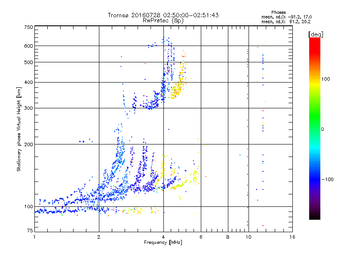Click the y-axis tick label '600'
This screenshot has width=344, height=258.
[28, 46]
